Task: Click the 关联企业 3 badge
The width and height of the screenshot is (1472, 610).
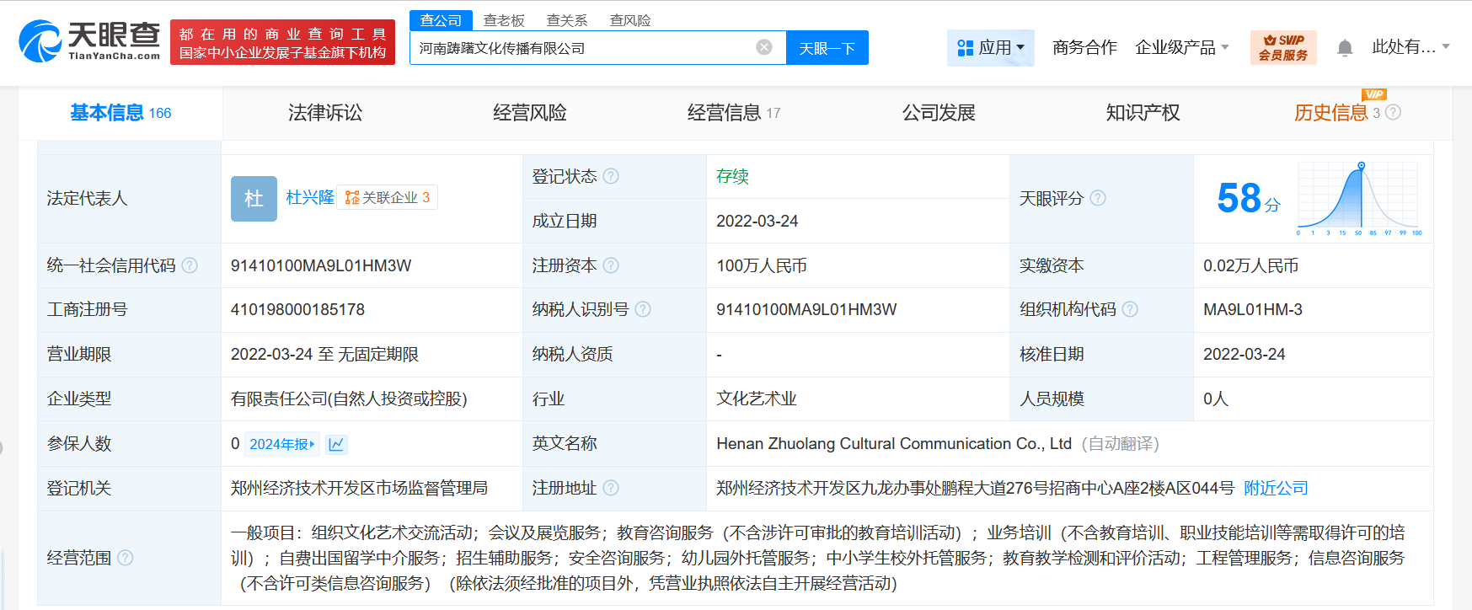Action: [388, 197]
